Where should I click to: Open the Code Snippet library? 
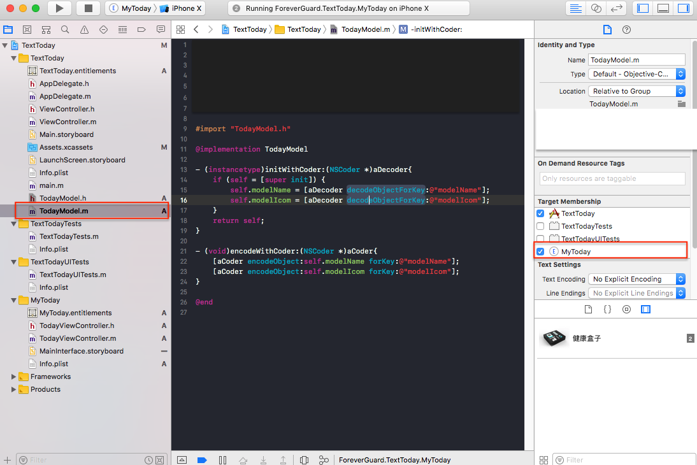click(x=607, y=309)
